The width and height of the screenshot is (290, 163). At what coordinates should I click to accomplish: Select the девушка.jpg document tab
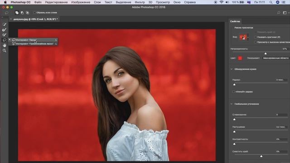coord(35,19)
